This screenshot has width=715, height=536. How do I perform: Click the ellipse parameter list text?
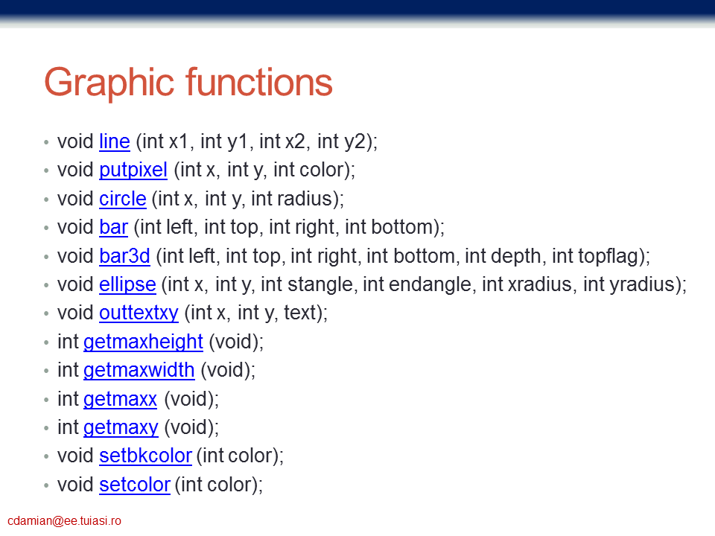tap(424, 285)
